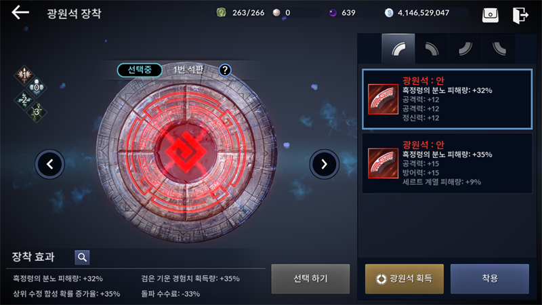
Task: Select diamond slot icon numbered 2
Action: (24, 100)
